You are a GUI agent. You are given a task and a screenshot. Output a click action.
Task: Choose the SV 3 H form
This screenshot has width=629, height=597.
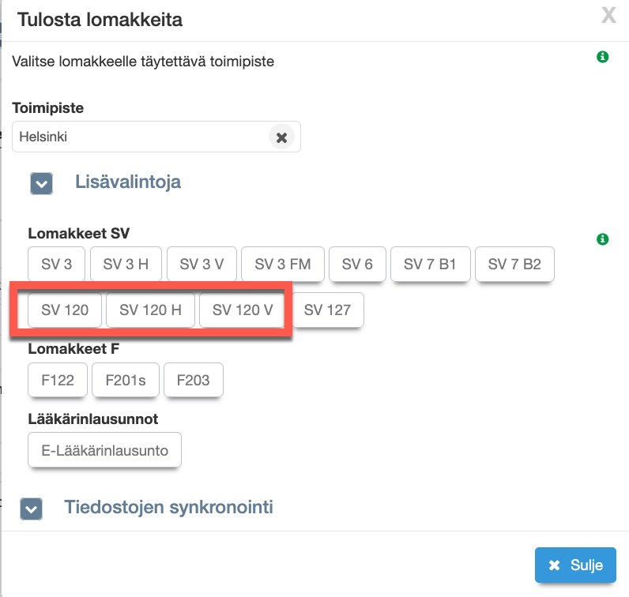tap(126, 265)
